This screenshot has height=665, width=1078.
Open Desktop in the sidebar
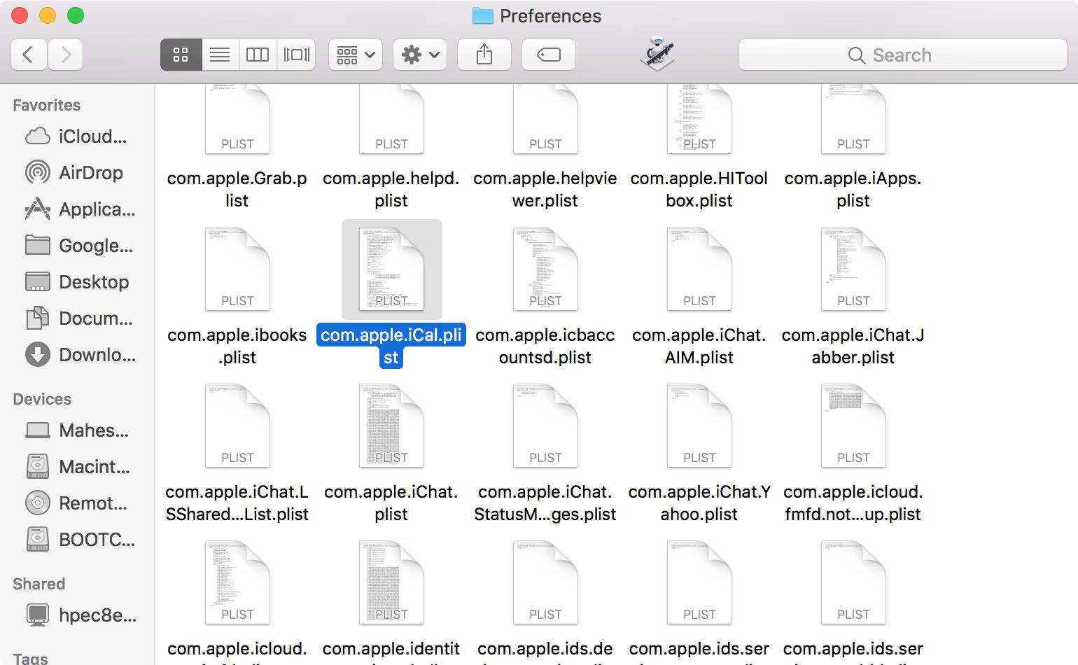[x=77, y=282]
